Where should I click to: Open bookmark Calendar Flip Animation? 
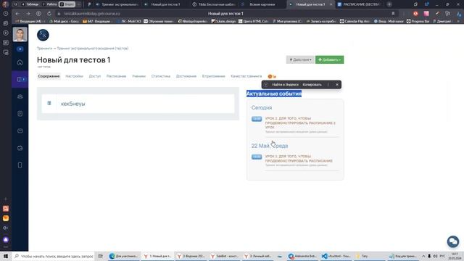[x=355, y=21]
